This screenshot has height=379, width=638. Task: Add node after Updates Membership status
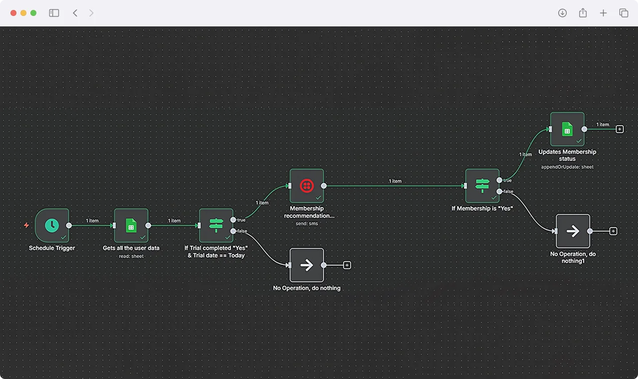[620, 129]
